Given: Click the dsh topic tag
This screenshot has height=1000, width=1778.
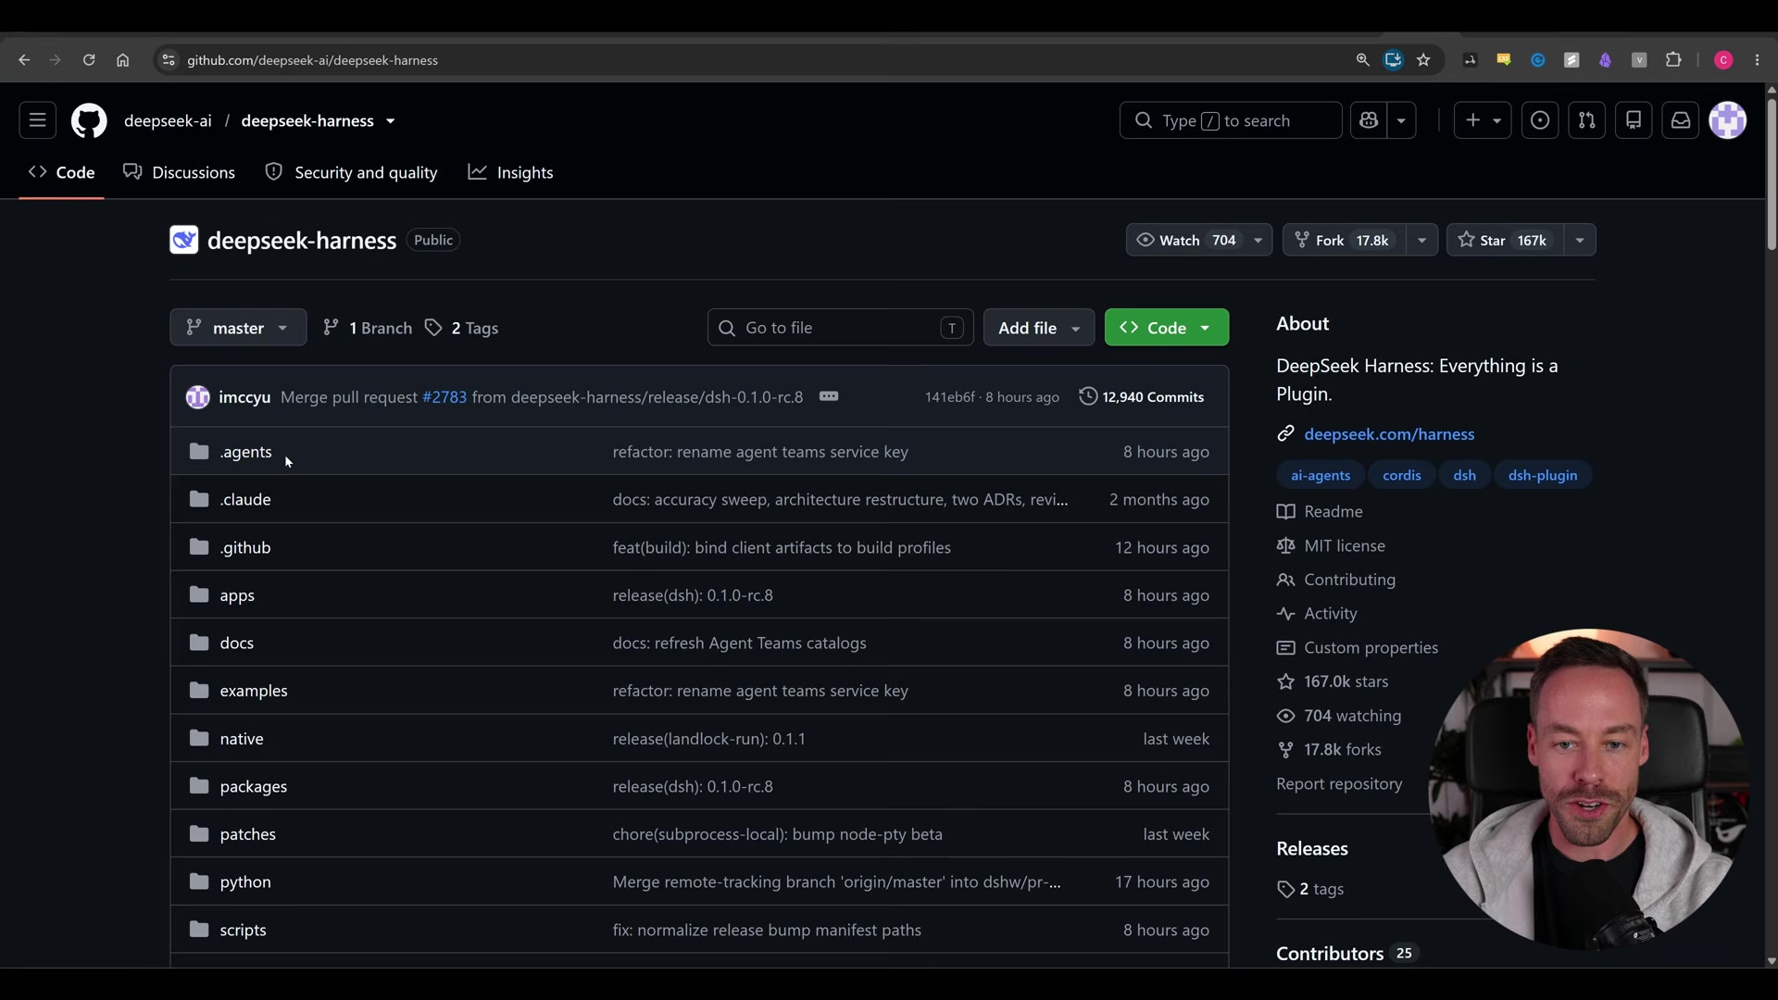Looking at the screenshot, I should pos(1464,475).
